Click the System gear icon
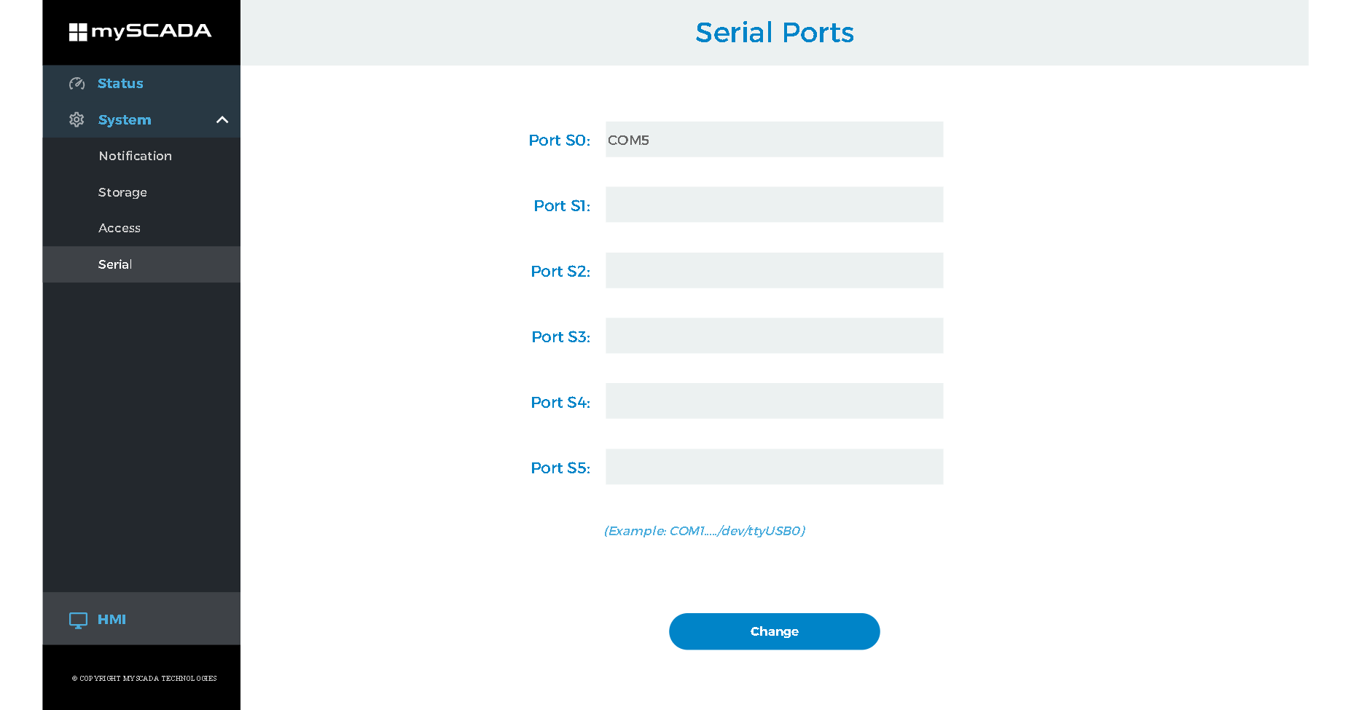The width and height of the screenshot is (1346, 710). tap(77, 119)
